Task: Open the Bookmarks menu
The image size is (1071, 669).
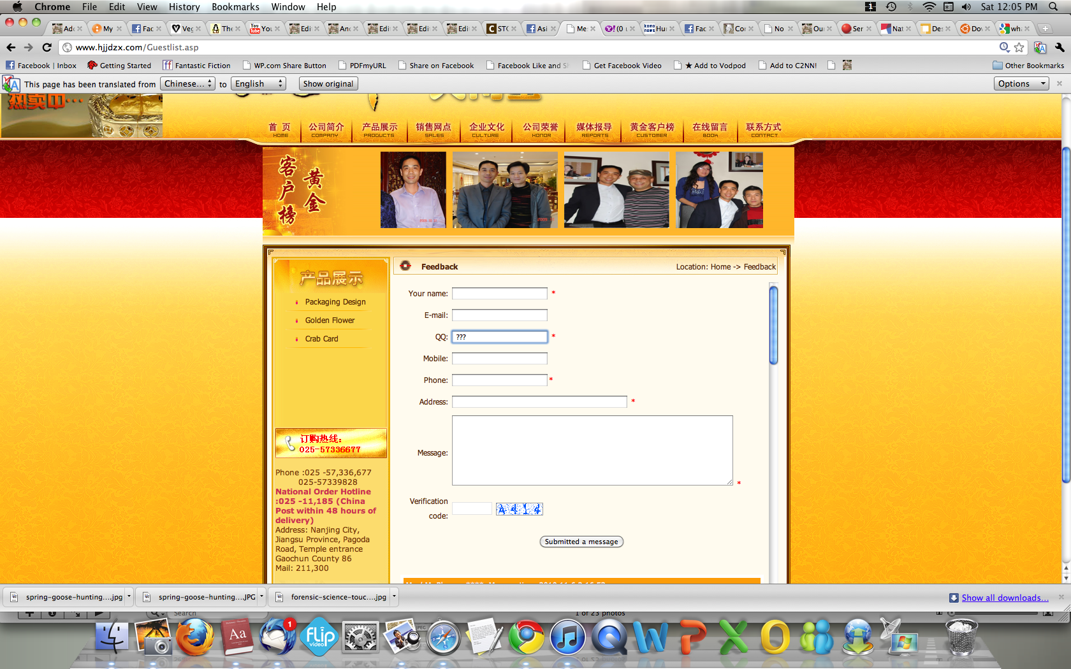Action: click(235, 7)
